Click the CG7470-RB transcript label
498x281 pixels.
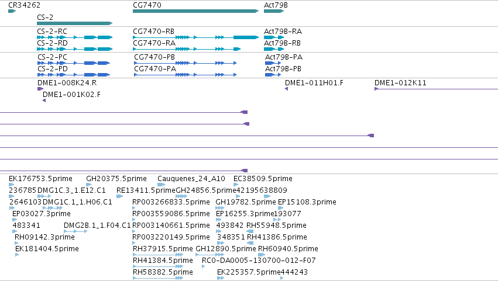153,32
